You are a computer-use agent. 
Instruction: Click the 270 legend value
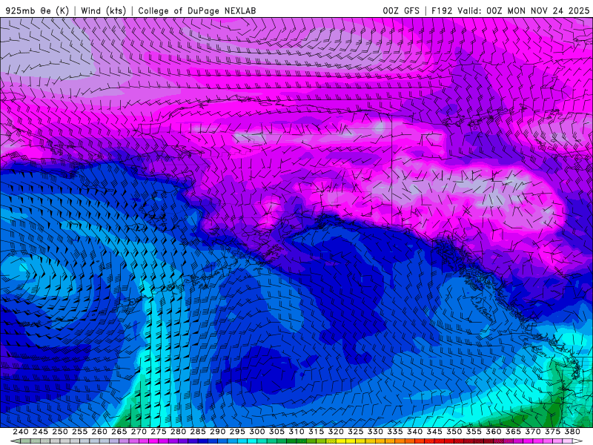[x=139, y=432]
